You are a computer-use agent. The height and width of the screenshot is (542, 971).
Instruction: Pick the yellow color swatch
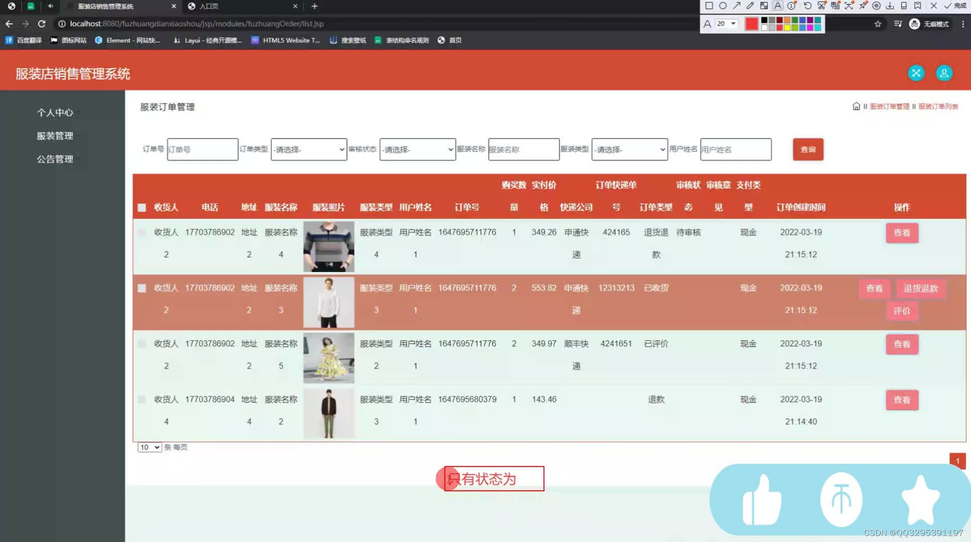coord(787,27)
